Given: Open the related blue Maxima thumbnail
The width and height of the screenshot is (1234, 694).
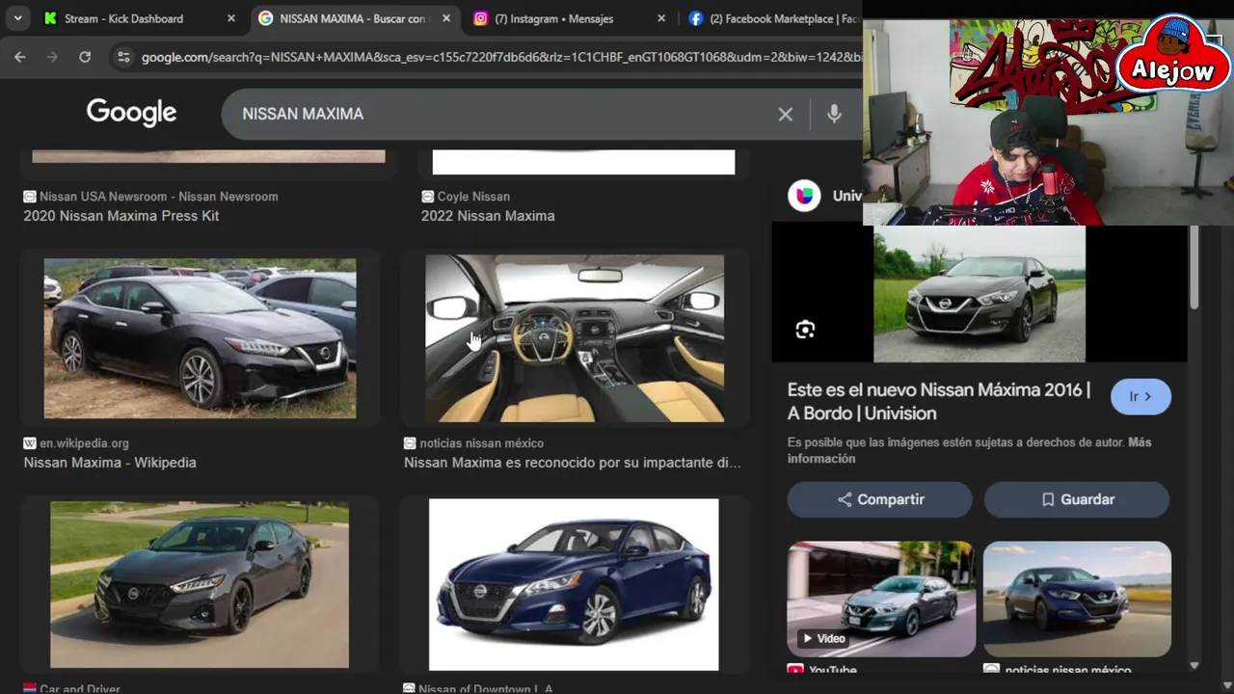Looking at the screenshot, I should click(x=1077, y=599).
